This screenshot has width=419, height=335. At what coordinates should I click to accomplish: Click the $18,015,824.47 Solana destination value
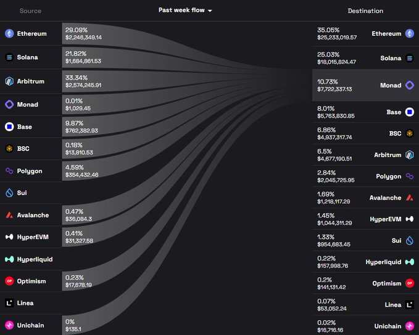(x=337, y=62)
